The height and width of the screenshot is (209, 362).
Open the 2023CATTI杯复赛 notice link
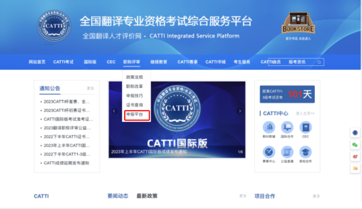tap(66, 102)
